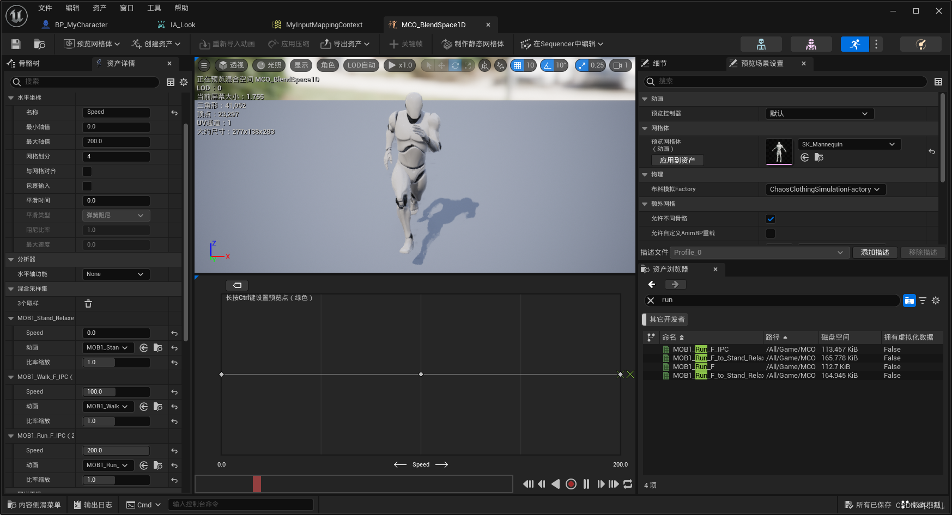
Task: Open the 文件 (File) menu
Action: [45, 8]
